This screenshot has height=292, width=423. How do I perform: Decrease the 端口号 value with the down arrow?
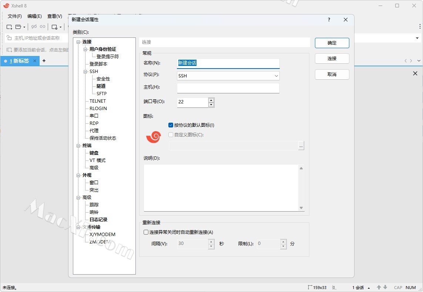click(211, 105)
